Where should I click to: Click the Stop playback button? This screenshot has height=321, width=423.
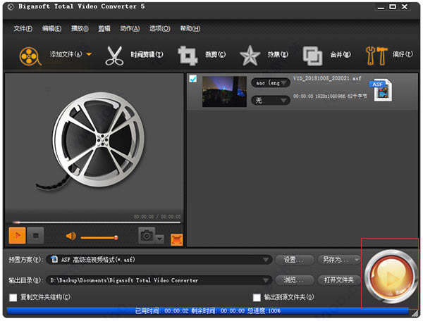36,235
